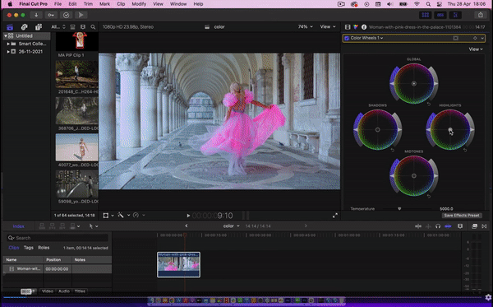
Task: Toggle the Color Wheels 1 checkbox
Action: click(x=347, y=38)
